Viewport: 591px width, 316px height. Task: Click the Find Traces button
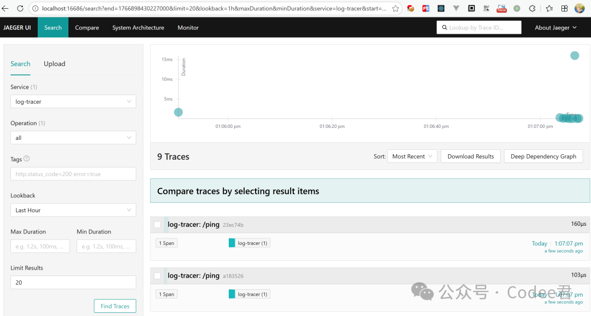[115, 306]
